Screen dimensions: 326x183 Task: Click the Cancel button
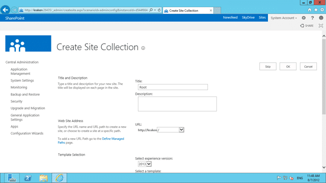pyautogui.click(x=308, y=67)
